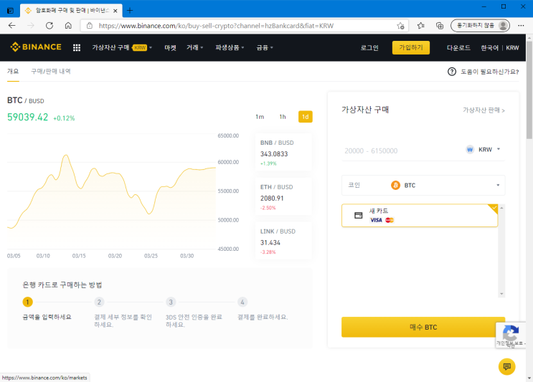Open the ETH / BUSD price card

click(x=283, y=196)
